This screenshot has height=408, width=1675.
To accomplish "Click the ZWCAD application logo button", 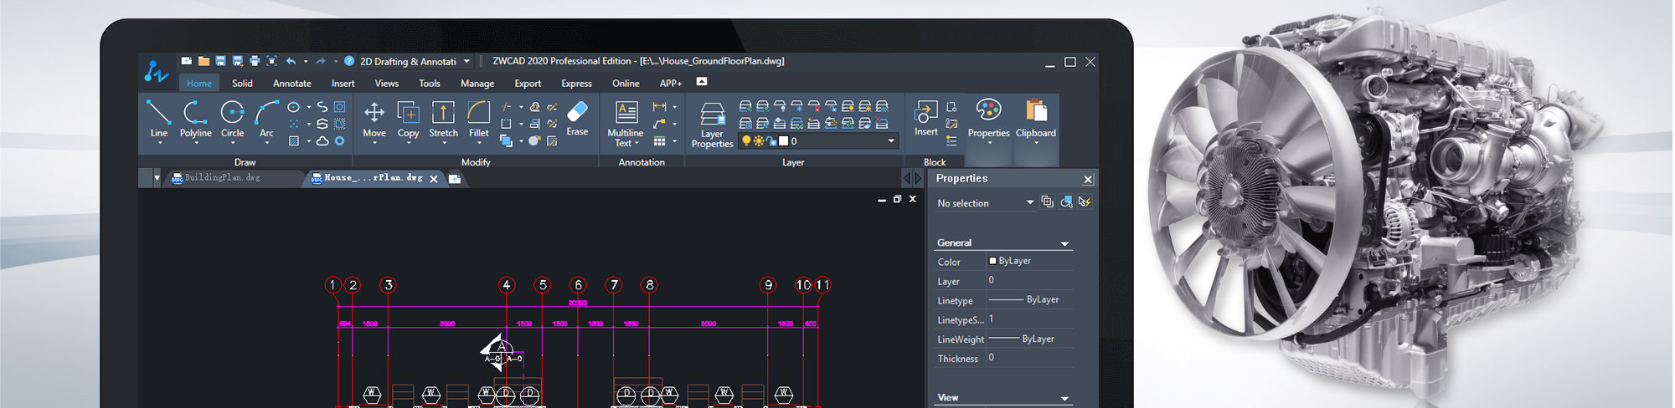I will [156, 71].
